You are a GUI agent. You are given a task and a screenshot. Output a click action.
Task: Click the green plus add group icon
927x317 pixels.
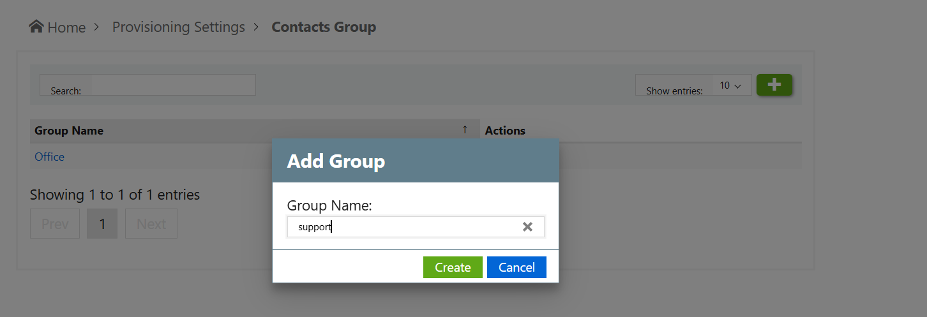774,84
